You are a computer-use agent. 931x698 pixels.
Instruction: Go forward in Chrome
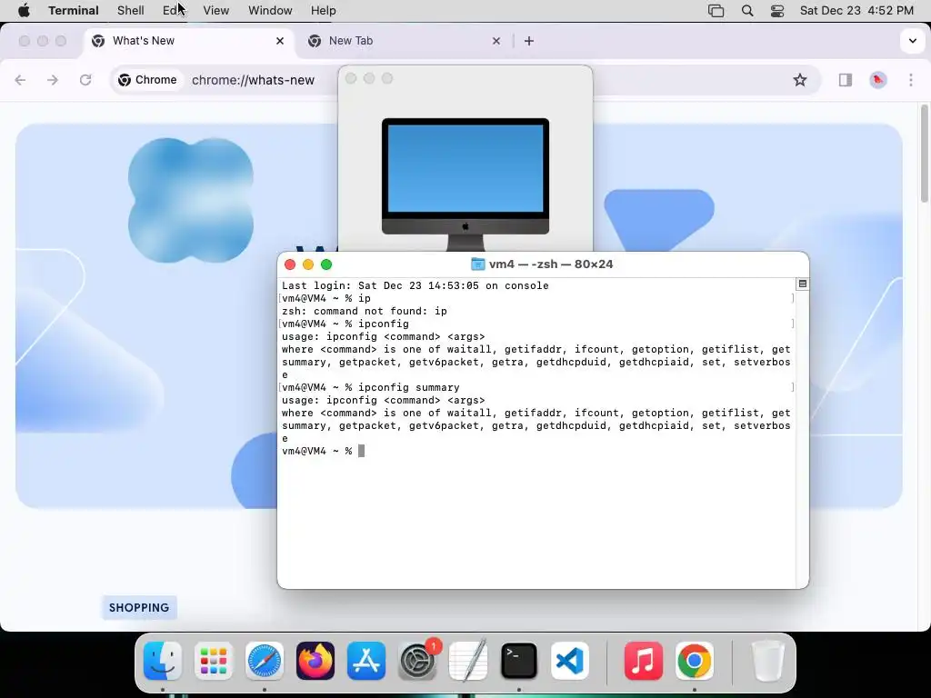point(53,80)
